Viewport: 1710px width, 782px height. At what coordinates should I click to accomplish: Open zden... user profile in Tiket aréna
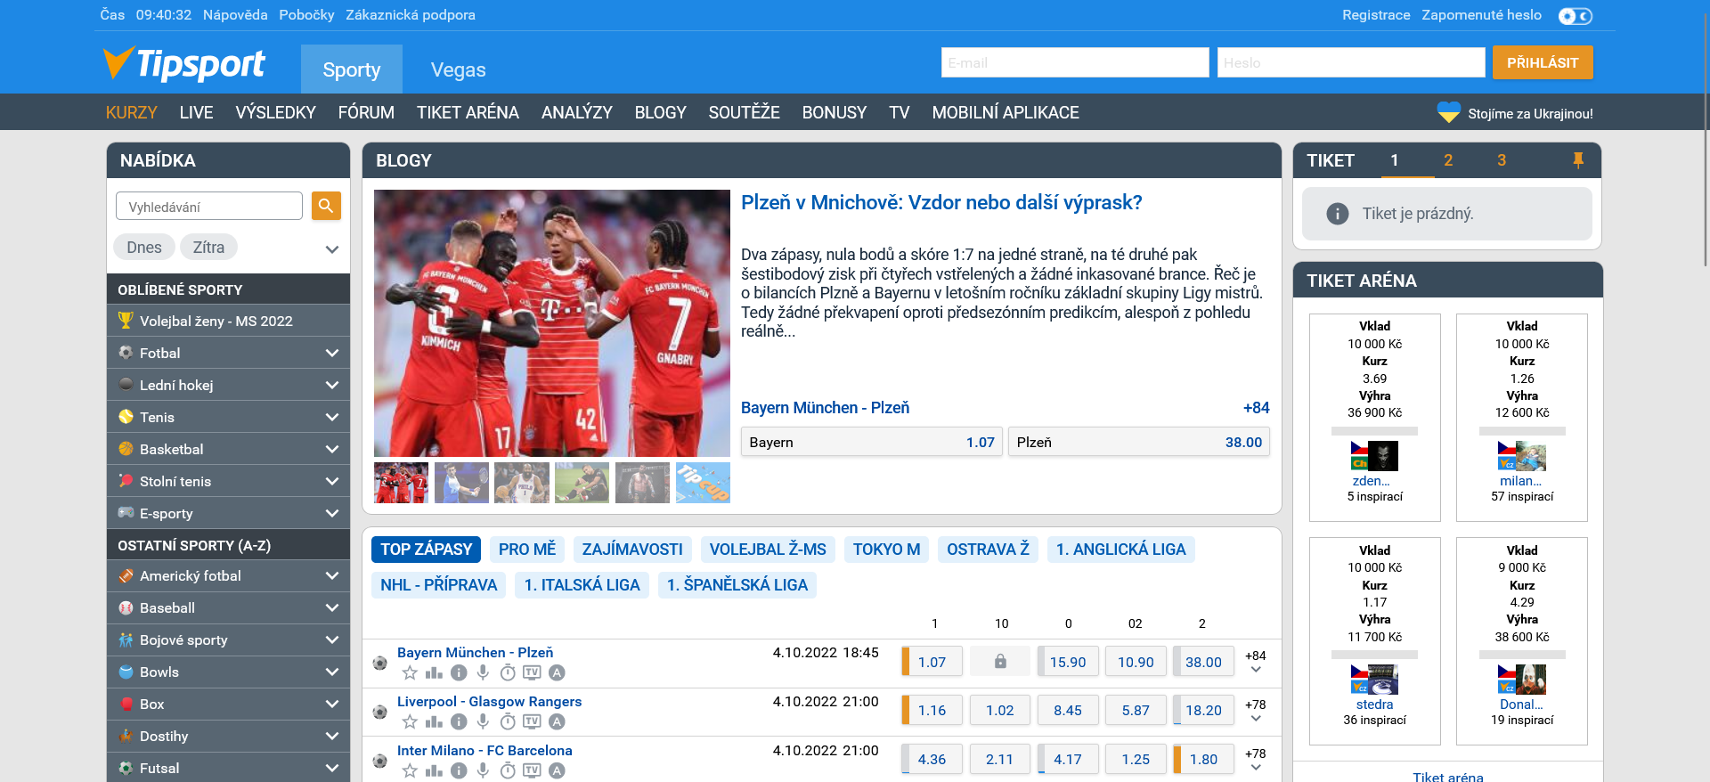point(1371,481)
